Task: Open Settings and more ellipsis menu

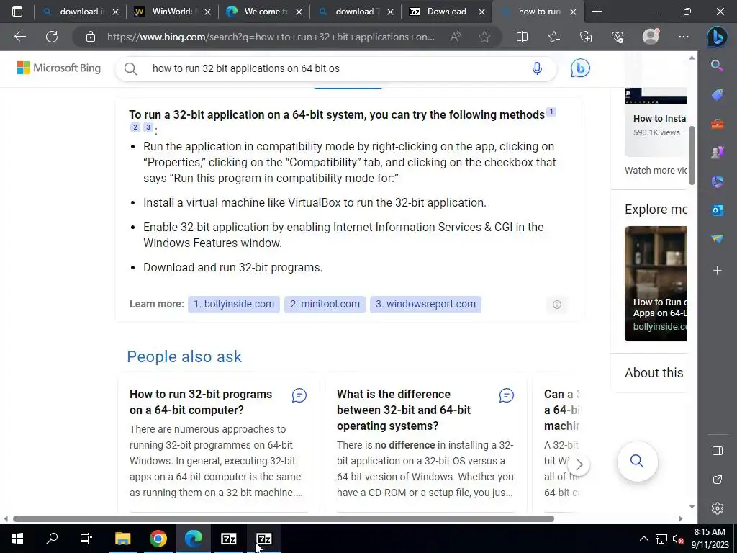Action: [684, 37]
